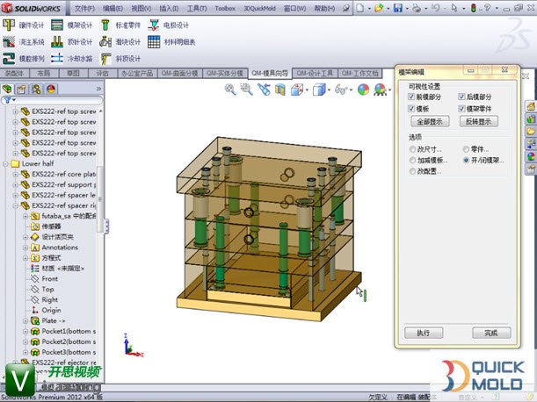Image resolution: width=537 pixels, height=402 pixels.
Task: Open the Apply Scene dropdown arrow
Action: (389, 90)
